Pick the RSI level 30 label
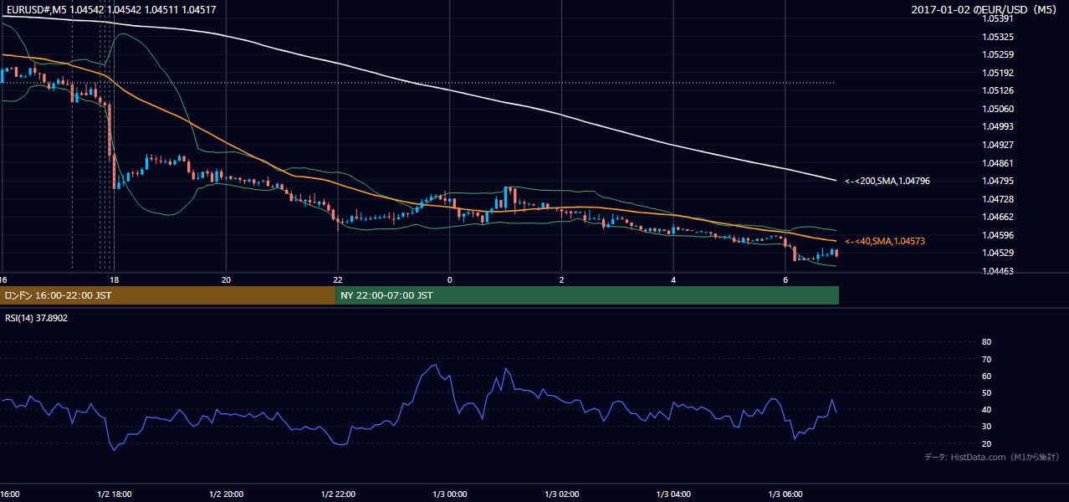This screenshot has height=502, width=1069. [986, 427]
